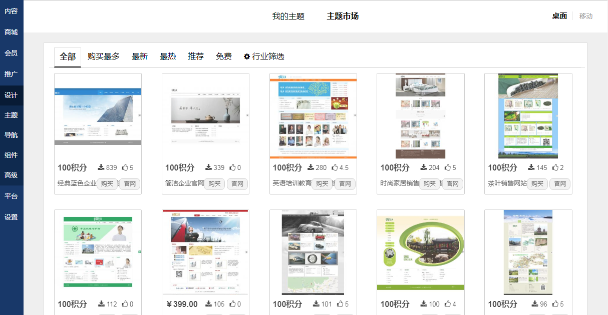Click the gear icon beside 行业筛选
The width and height of the screenshot is (608, 315).
(247, 56)
